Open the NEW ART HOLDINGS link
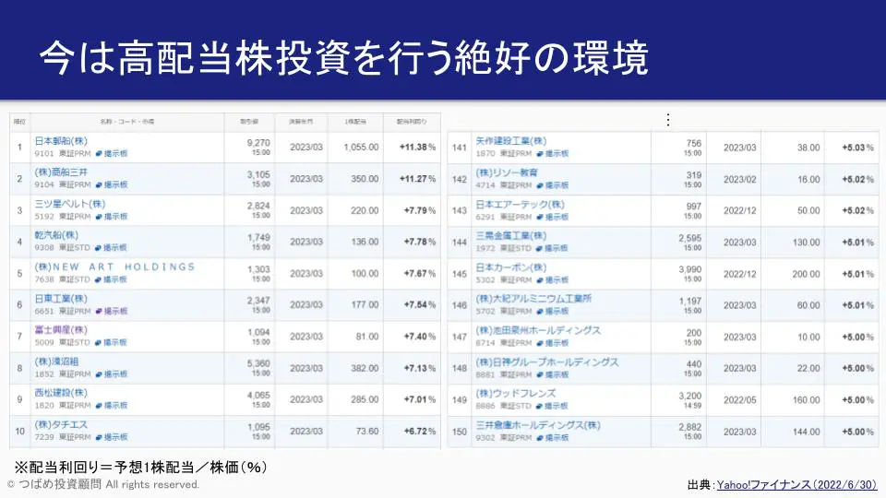 tap(114, 267)
